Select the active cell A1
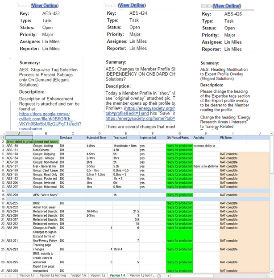The image size is (274, 279). [x=19, y=138]
